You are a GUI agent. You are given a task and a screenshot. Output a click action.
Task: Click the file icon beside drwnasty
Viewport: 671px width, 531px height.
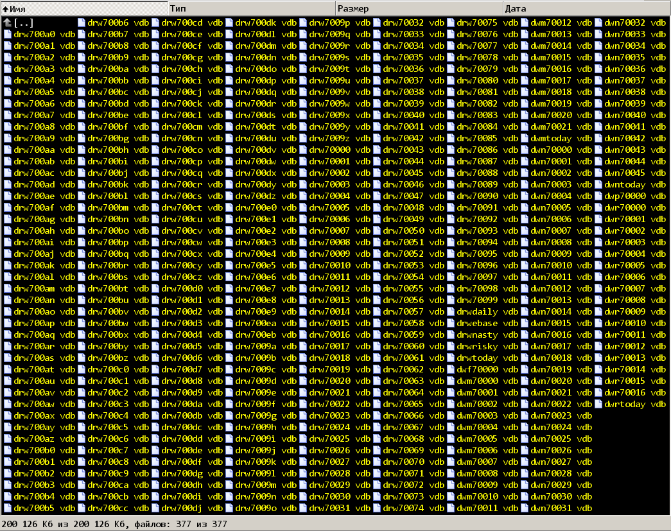pyautogui.click(x=451, y=335)
